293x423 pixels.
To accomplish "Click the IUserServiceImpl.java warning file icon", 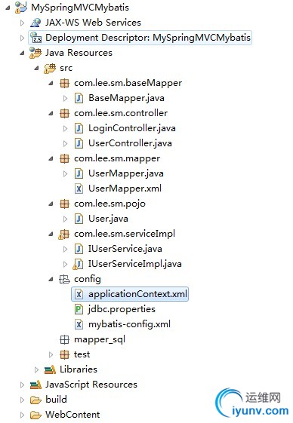I will tap(78, 264).
